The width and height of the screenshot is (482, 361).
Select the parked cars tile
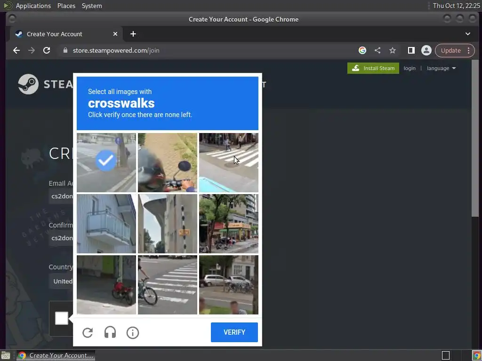click(x=229, y=284)
